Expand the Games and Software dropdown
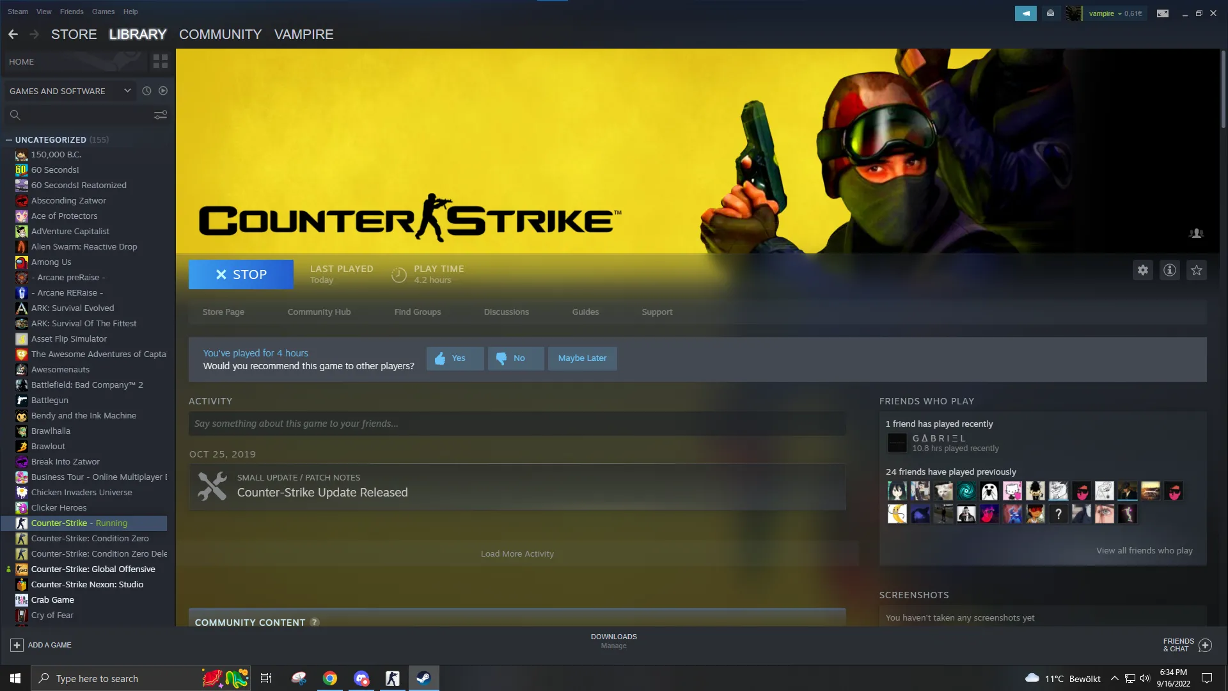The width and height of the screenshot is (1228, 691). click(70, 91)
